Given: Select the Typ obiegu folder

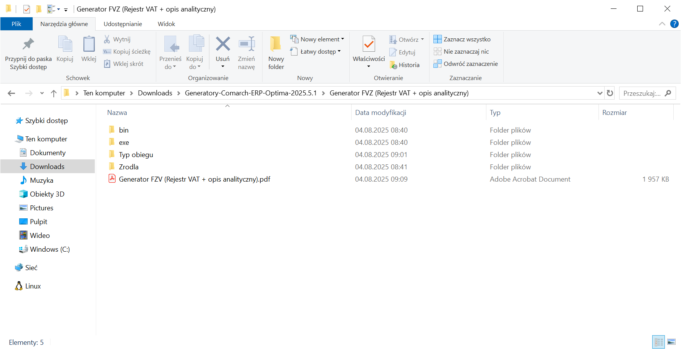Looking at the screenshot, I should (x=136, y=155).
